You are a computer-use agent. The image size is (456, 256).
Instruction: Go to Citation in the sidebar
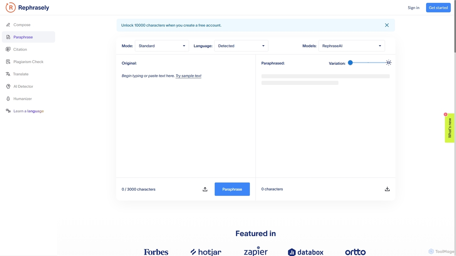pos(28,49)
